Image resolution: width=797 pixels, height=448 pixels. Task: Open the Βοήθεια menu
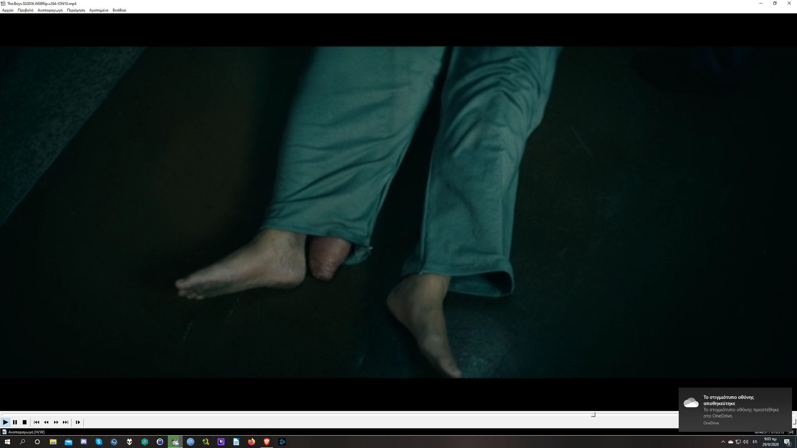pos(119,10)
